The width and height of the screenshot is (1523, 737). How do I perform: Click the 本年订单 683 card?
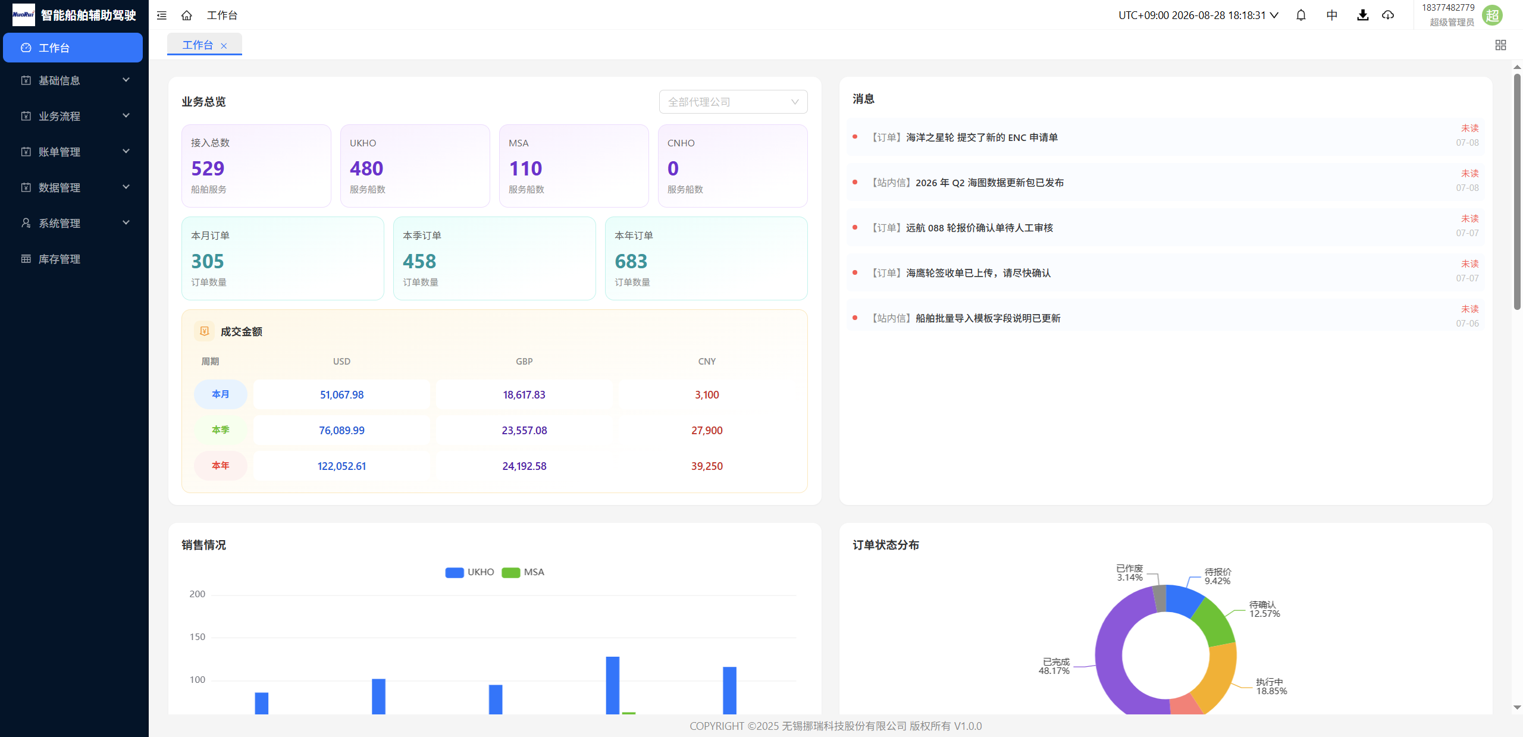[x=706, y=259]
